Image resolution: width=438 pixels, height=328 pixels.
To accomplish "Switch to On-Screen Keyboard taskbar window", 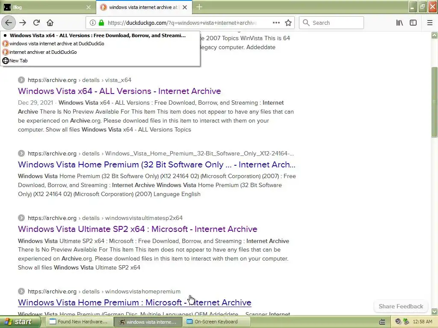I will pos(216,322).
